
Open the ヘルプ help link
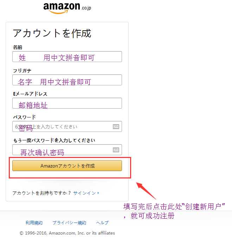click(x=102, y=223)
